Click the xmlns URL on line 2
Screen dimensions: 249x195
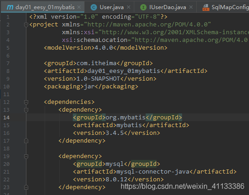(x=147, y=25)
